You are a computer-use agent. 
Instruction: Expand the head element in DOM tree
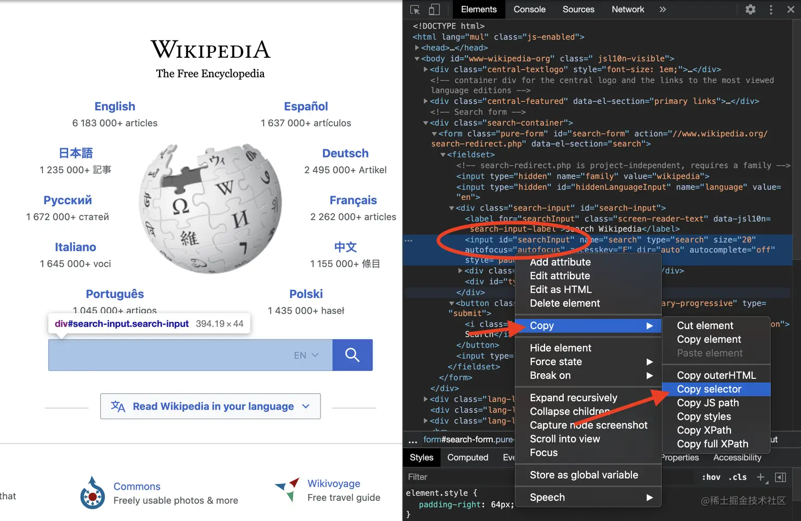pyautogui.click(x=417, y=48)
